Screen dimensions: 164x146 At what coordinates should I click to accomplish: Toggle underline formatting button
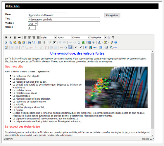point(15,37)
